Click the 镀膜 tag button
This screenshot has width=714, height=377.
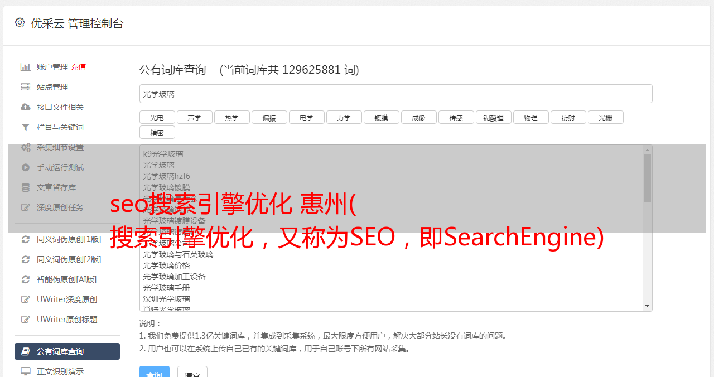382,117
